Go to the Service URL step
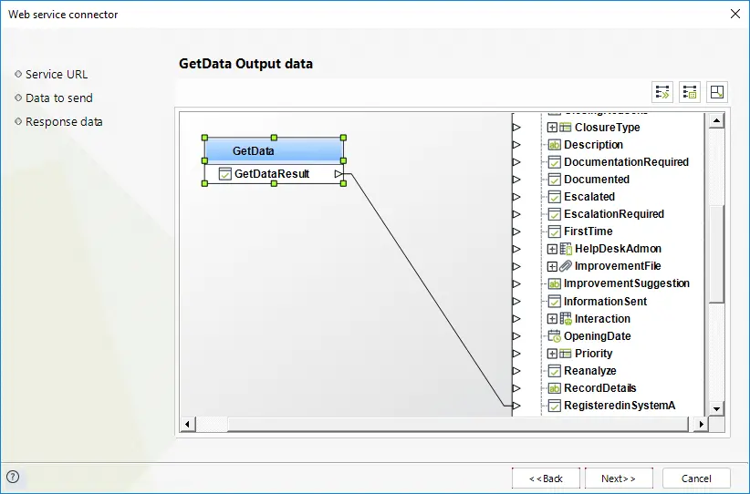 click(57, 75)
